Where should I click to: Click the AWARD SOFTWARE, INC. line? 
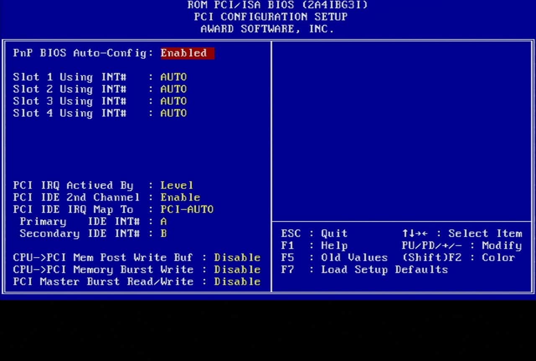[x=267, y=29]
